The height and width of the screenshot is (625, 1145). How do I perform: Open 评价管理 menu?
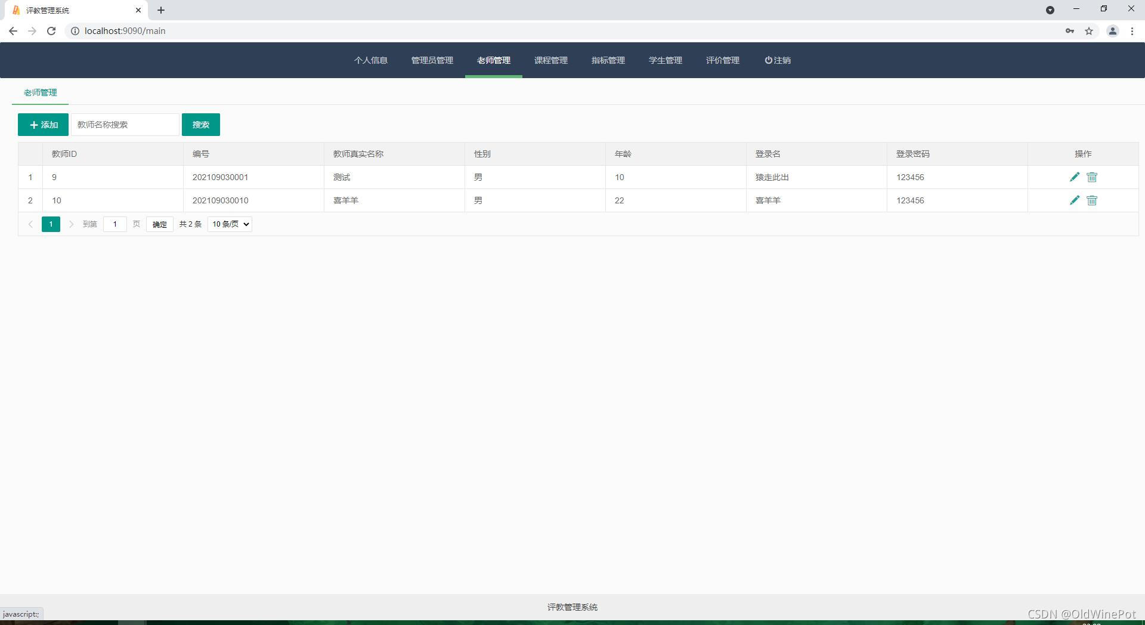[x=723, y=60]
